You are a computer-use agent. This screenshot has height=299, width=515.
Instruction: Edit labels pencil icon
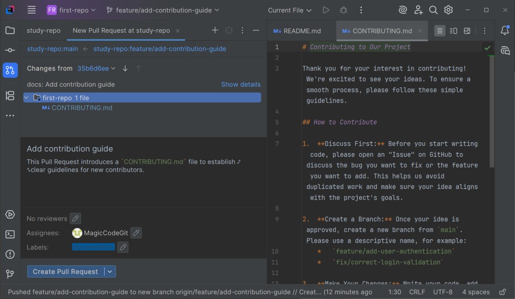tap(123, 247)
